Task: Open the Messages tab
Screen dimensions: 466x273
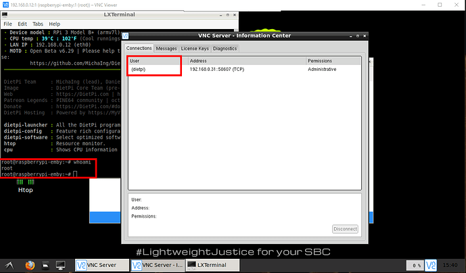Action: (166, 49)
